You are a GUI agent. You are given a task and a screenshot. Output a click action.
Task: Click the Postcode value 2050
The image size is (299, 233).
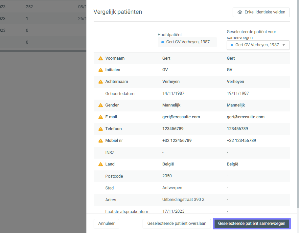167,176
